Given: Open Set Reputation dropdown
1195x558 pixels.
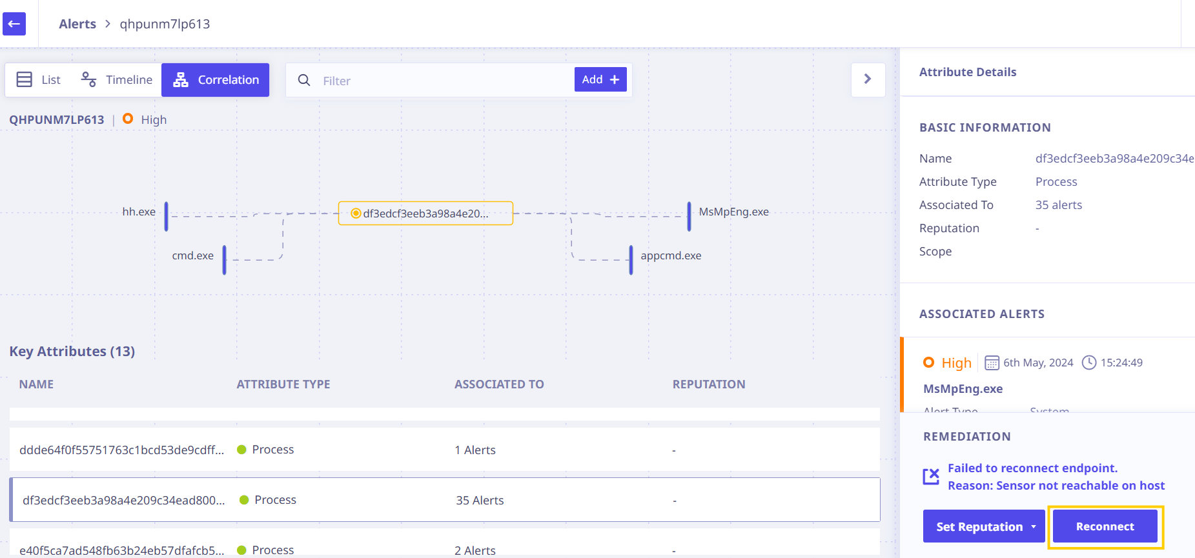Looking at the screenshot, I should pyautogui.click(x=984, y=526).
